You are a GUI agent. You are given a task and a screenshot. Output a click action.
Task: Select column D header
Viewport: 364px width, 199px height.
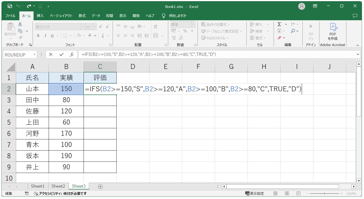(x=133, y=67)
